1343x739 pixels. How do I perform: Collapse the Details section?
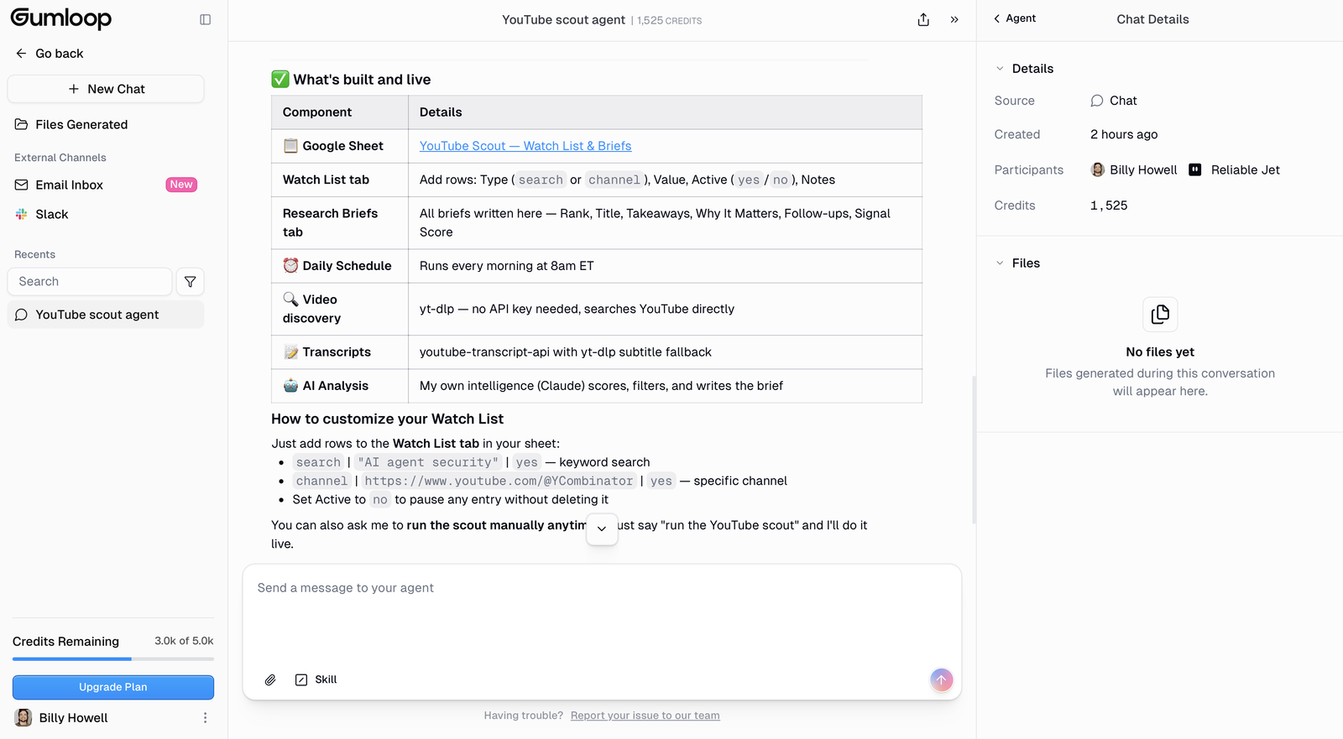pos(1000,69)
